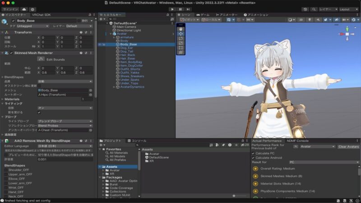Open the undo history clock icon
The image size is (361, 203).
click(x=305, y=9)
